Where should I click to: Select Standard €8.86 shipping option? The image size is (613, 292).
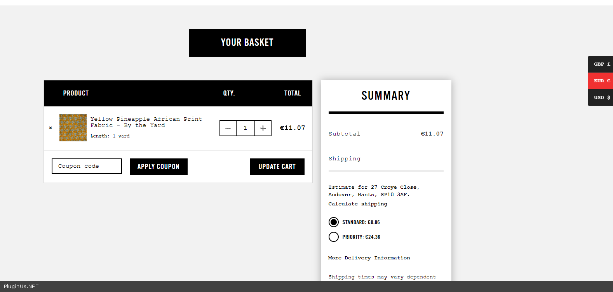[x=334, y=222]
